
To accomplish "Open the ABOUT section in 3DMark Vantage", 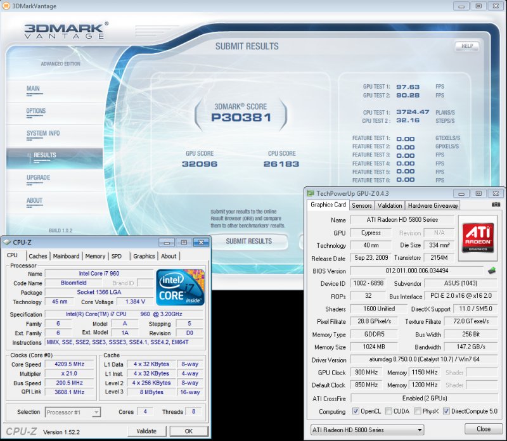I will pos(34,200).
